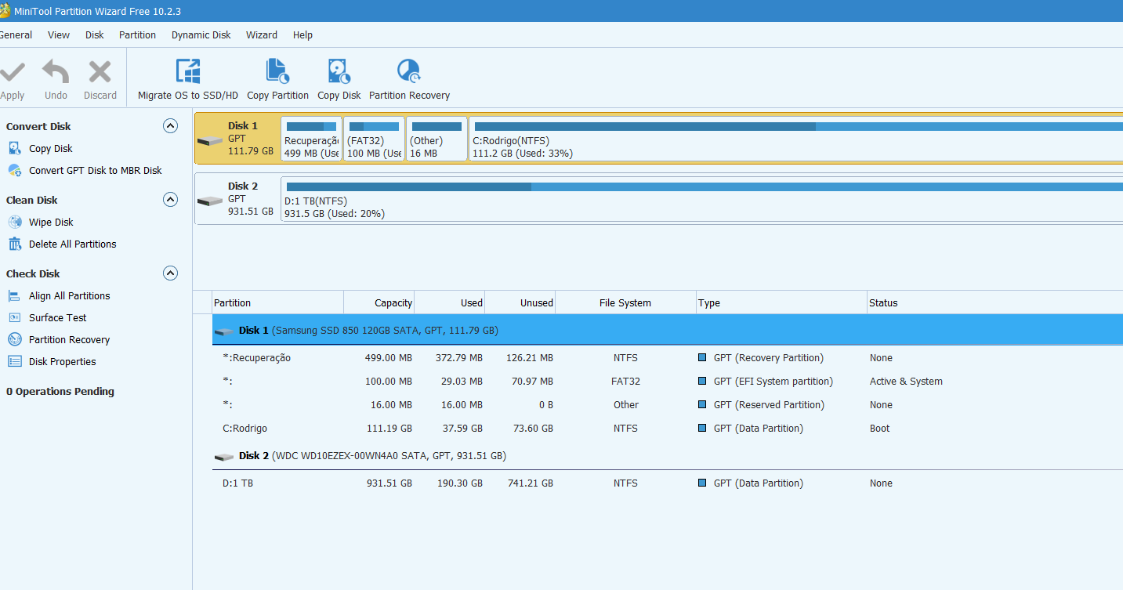Viewport: 1123px width, 590px height.
Task: Select Disk 2 WDC WD10EZEX header row
Action: tap(667, 456)
